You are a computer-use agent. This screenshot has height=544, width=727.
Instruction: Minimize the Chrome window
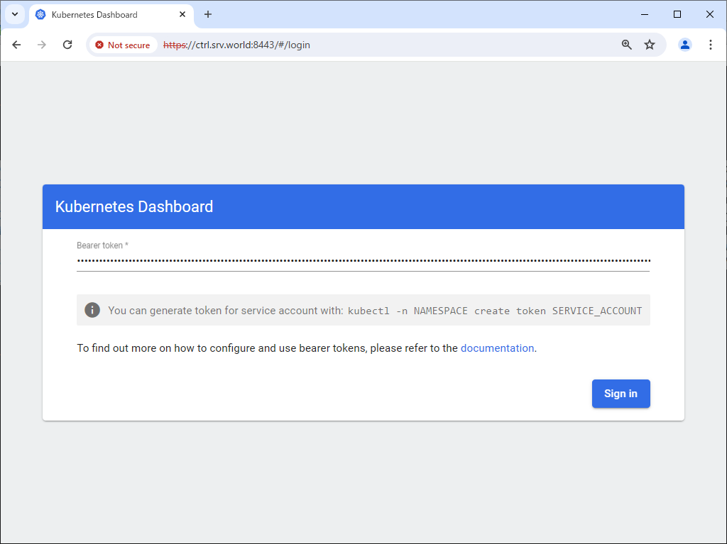[x=645, y=14]
